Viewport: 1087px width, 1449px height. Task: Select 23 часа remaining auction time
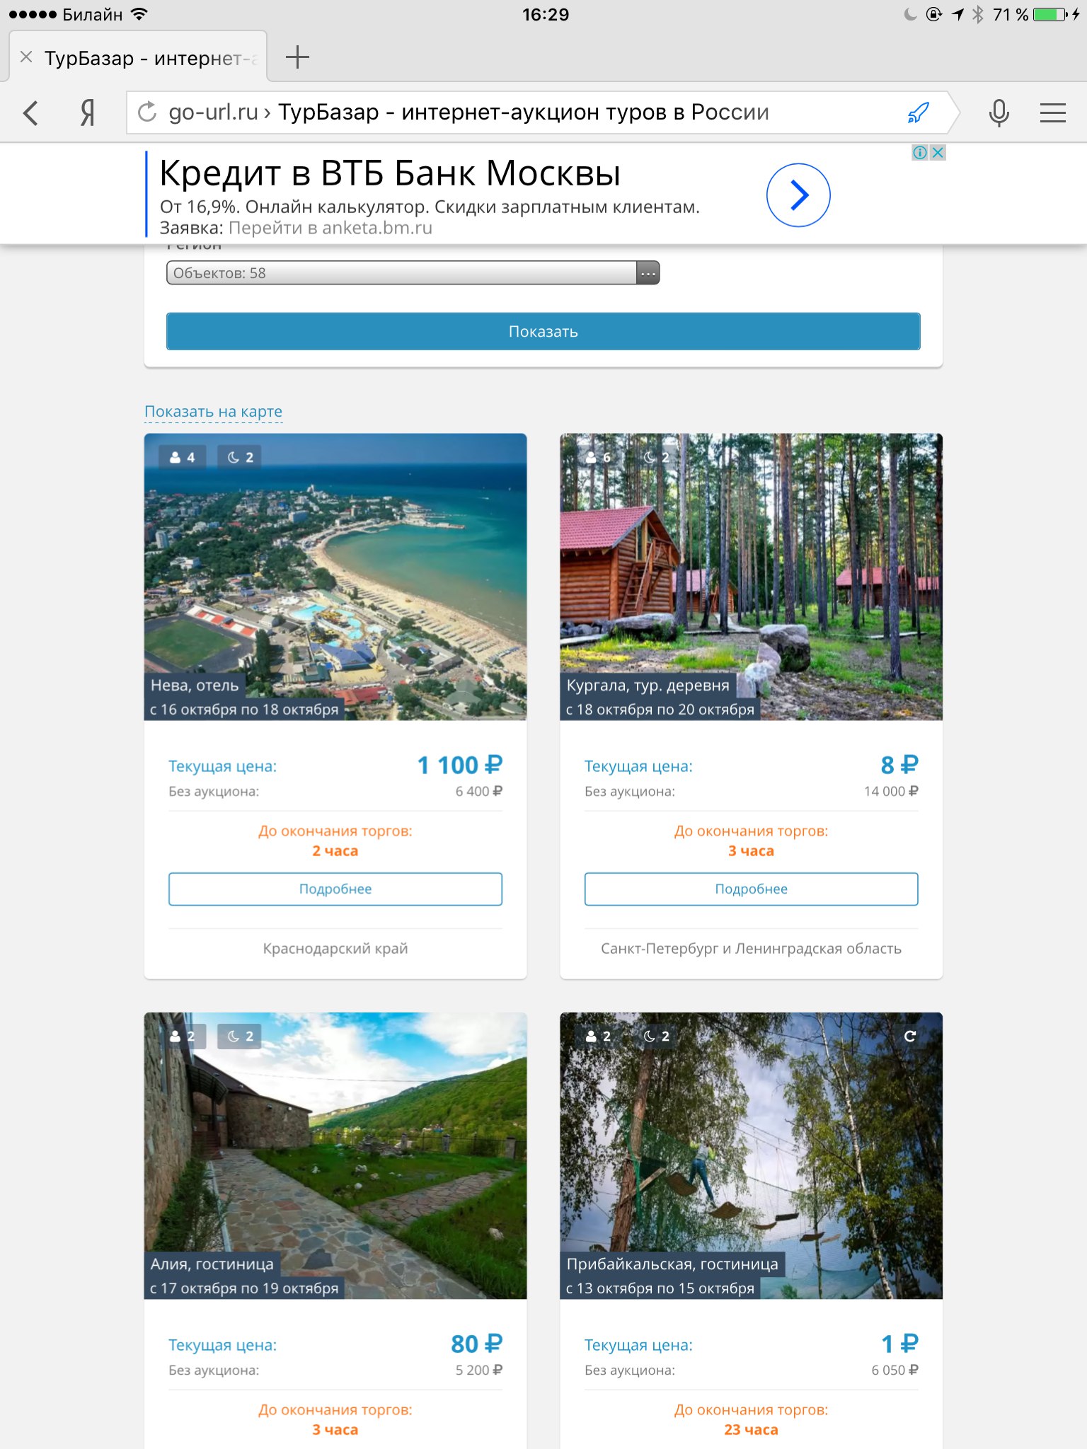[751, 1430]
